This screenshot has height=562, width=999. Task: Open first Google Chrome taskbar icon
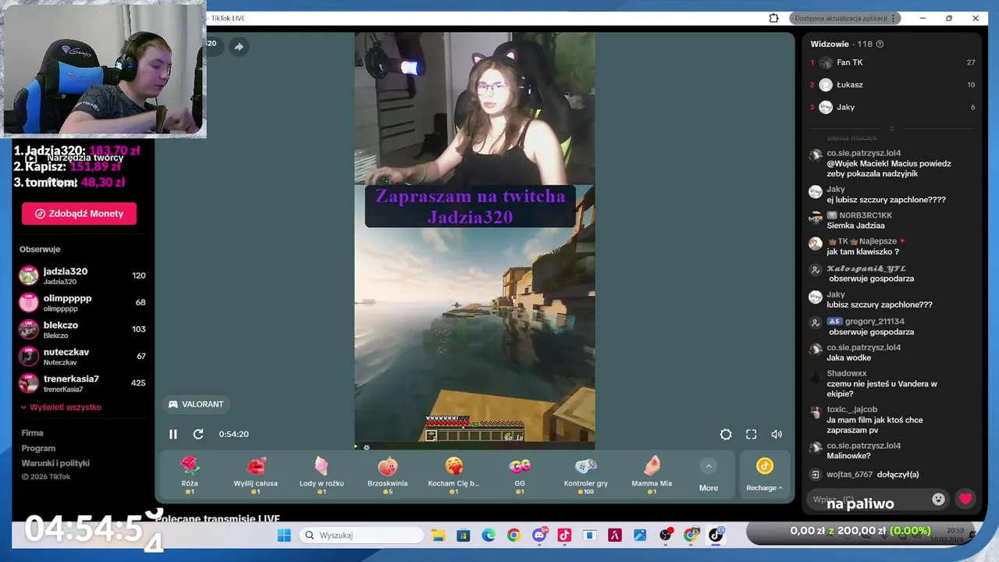(514, 535)
